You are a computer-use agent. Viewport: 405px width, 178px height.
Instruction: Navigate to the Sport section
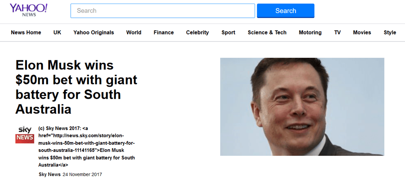(x=228, y=32)
